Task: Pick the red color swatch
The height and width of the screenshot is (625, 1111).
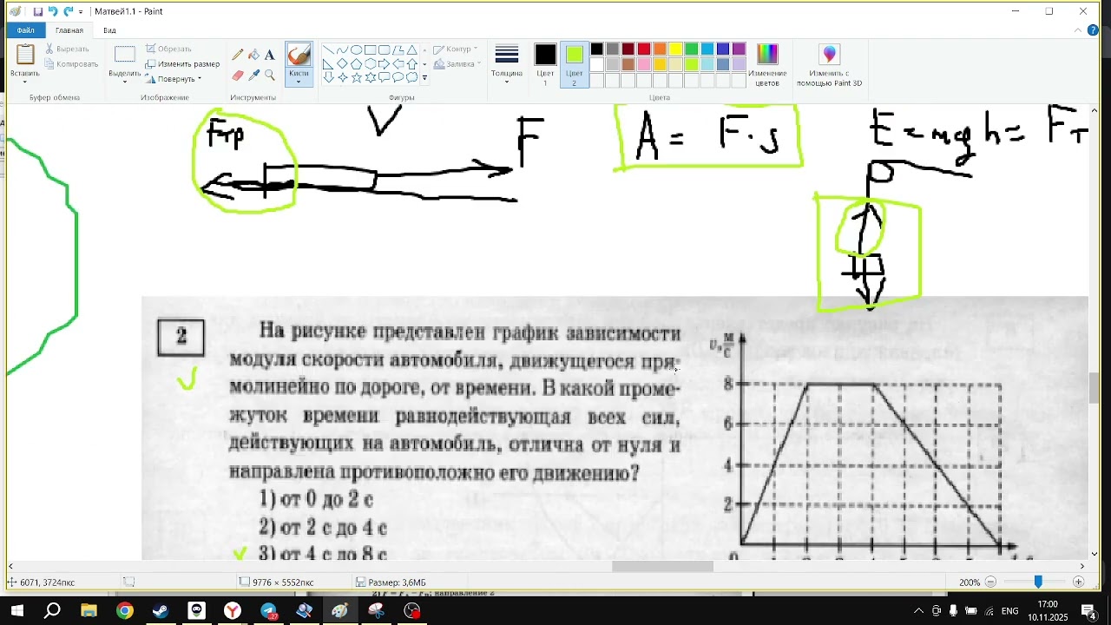Action: 644,49
